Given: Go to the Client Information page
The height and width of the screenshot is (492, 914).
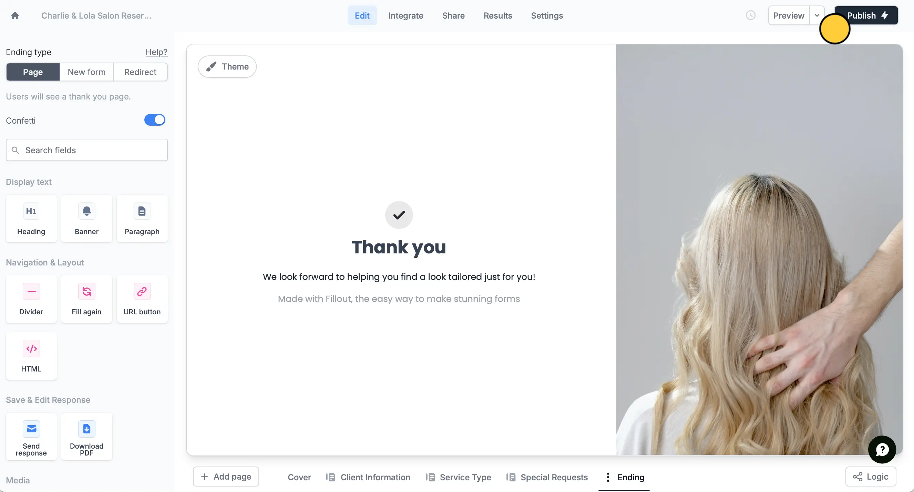Looking at the screenshot, I should coord(368,477).
